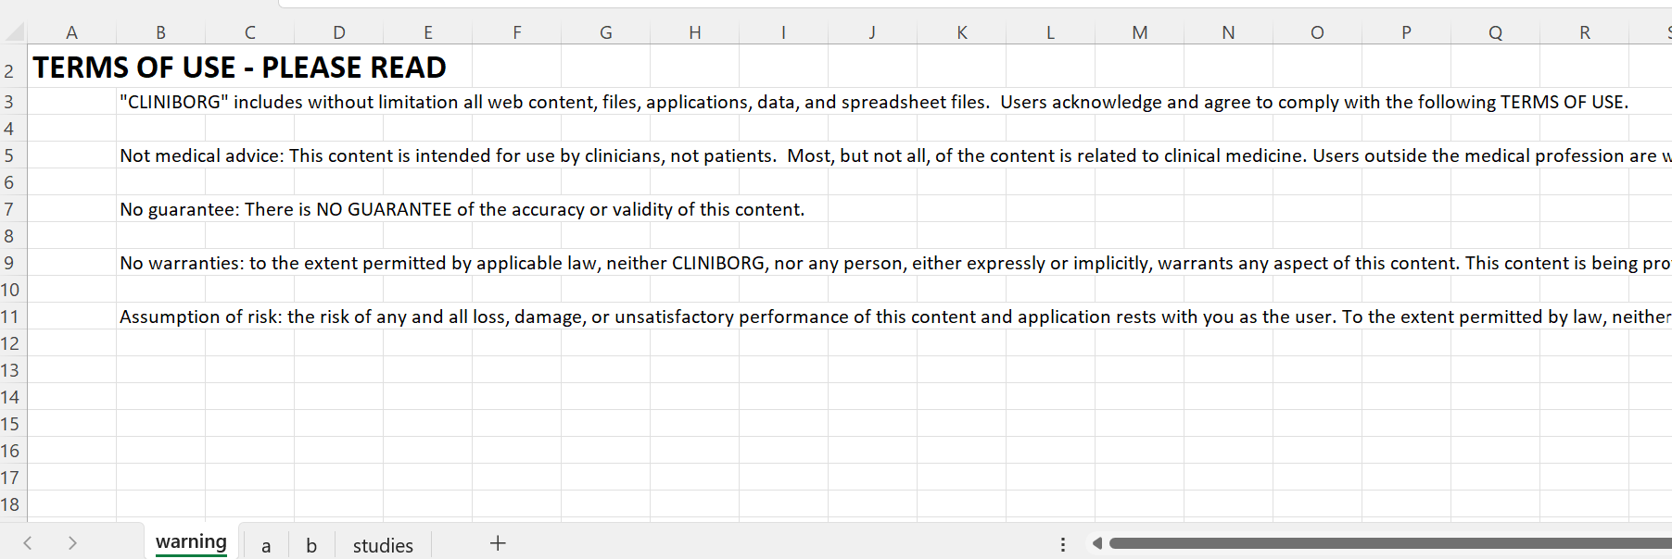
Task: Select column L header
Action: click(1050, 32)
